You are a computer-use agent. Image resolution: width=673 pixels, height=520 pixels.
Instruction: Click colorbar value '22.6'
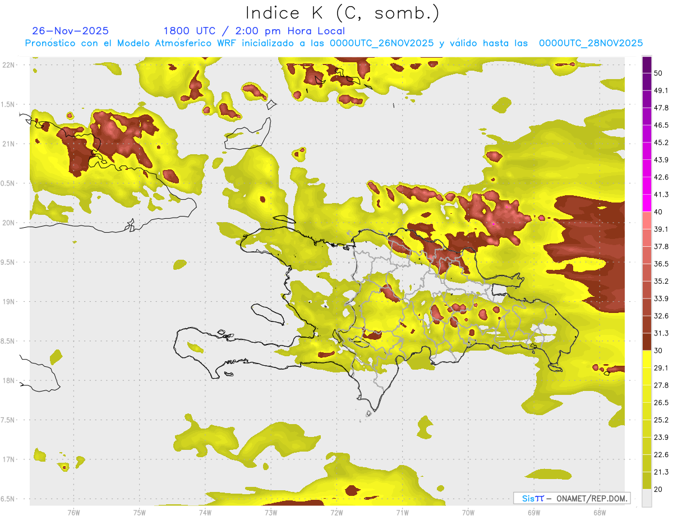(x=661, y=454)
